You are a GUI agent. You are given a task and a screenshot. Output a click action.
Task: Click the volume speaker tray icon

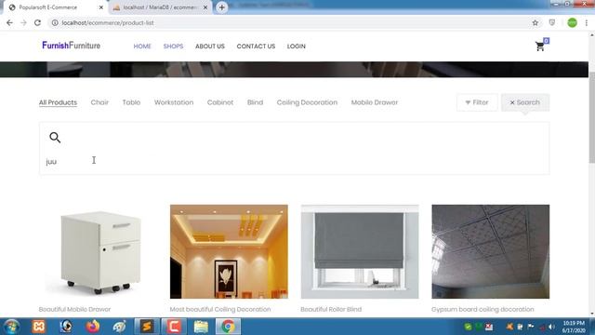click(551, 327)
